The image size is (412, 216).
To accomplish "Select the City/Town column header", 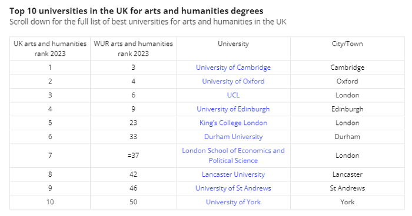I will (347, 44).
